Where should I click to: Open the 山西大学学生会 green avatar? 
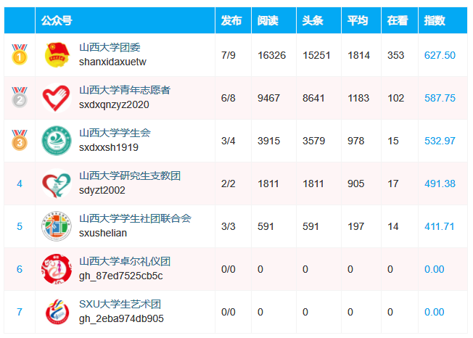coord(57,141)
